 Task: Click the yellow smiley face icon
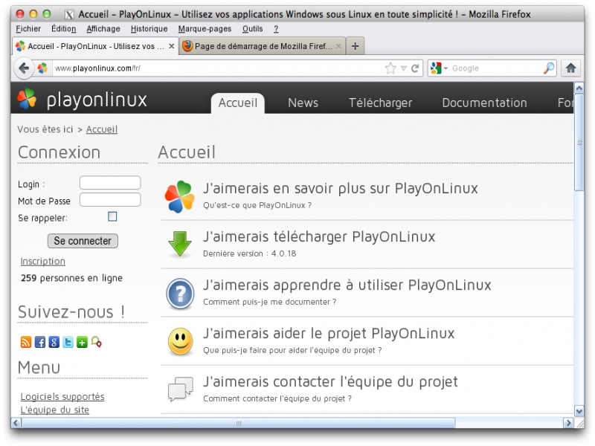(179, 341)
